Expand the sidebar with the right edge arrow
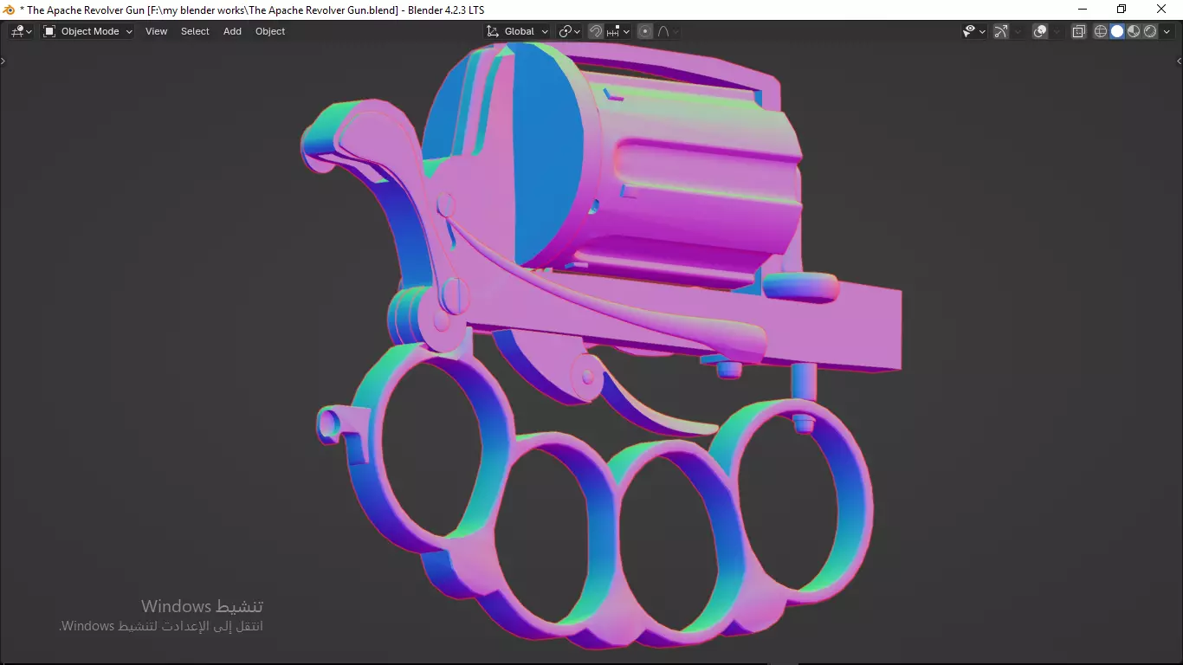1183x665 pixels. click(x=1179, y=61)
